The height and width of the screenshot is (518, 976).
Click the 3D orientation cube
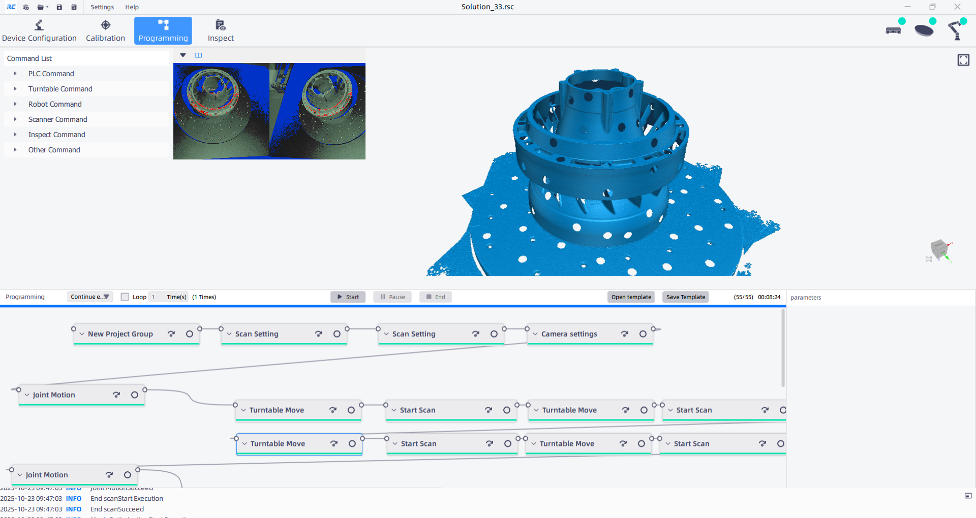click(939, 249)
